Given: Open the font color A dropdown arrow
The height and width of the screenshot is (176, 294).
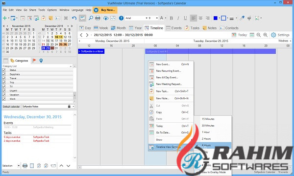Looking at the screenshot, I should (x=166, y=18).
